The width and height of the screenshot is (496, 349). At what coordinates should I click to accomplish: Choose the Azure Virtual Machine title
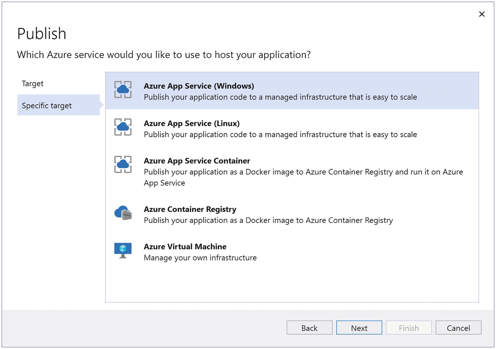tap(185, 247)
